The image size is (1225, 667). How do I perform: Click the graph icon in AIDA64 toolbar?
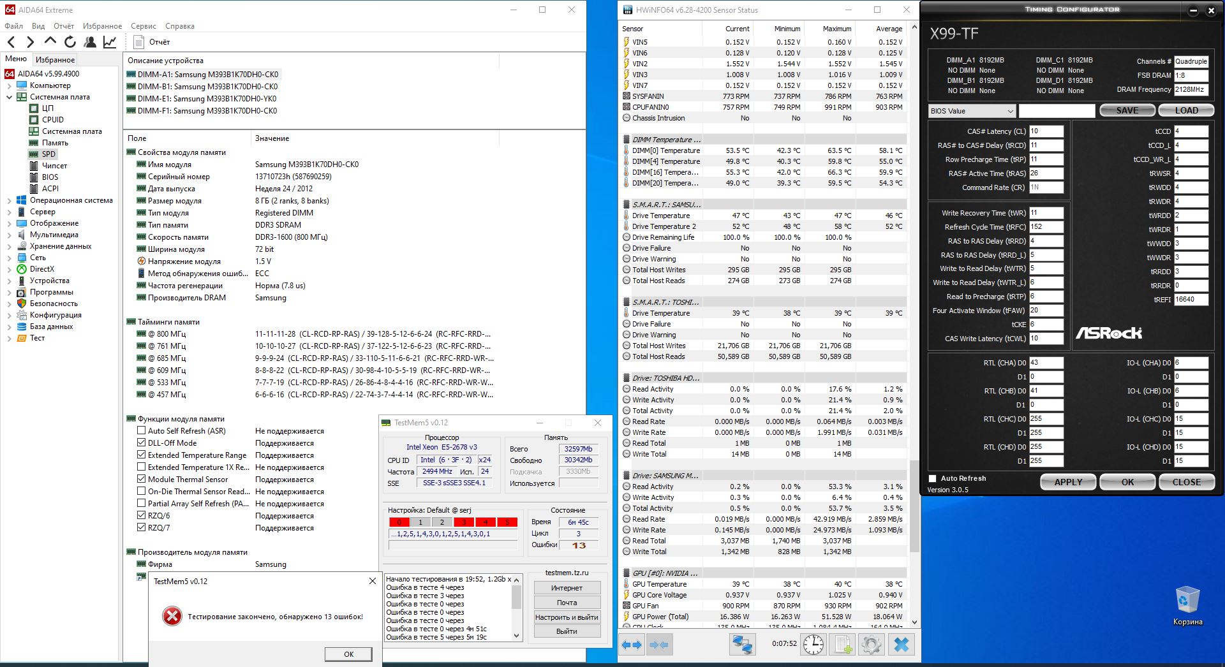110,42
